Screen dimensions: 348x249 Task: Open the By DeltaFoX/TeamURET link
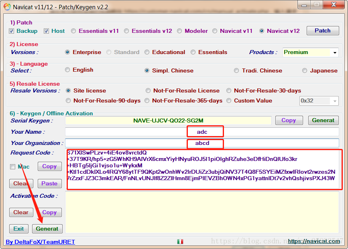pos(41,242)
